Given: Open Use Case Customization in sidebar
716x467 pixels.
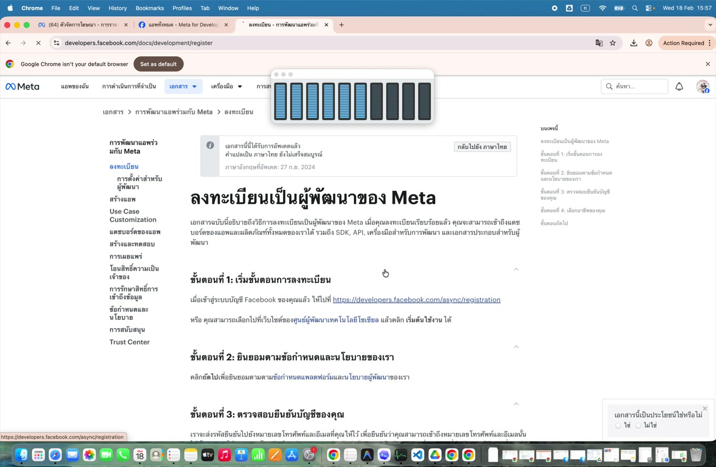Looking at the screenshot, I should [133, 216].
